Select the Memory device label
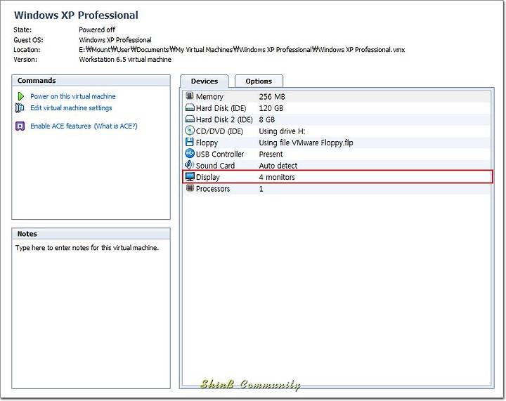Screen dimensions: 506x401 tap(209, 97)
